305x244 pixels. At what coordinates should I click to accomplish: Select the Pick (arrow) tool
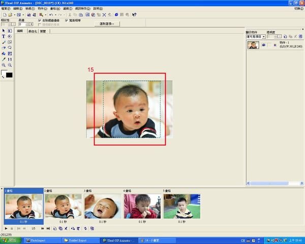(x=4, y=30)
